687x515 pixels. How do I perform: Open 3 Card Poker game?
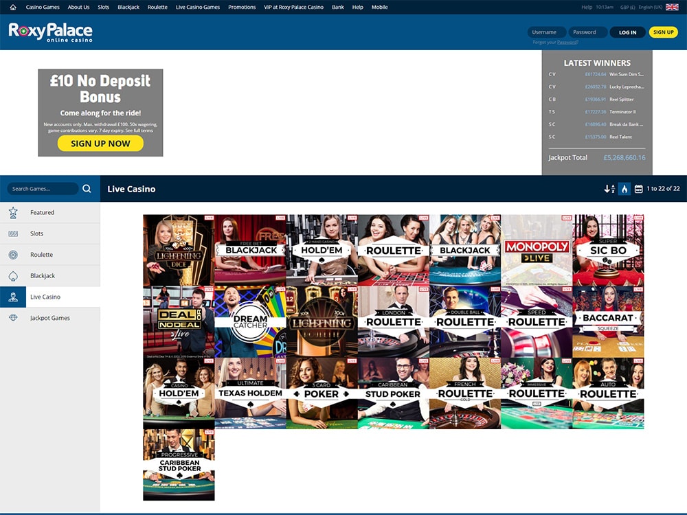[x=322, y=393]
